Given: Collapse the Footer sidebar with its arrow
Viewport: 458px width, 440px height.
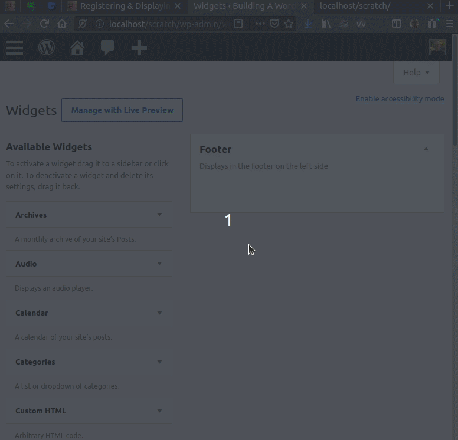Looking at the screenshot, I should [x=426, y=149].
